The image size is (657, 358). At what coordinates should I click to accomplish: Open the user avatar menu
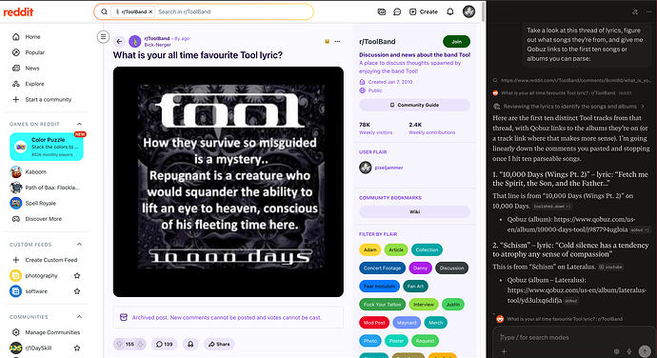point(468,11)
